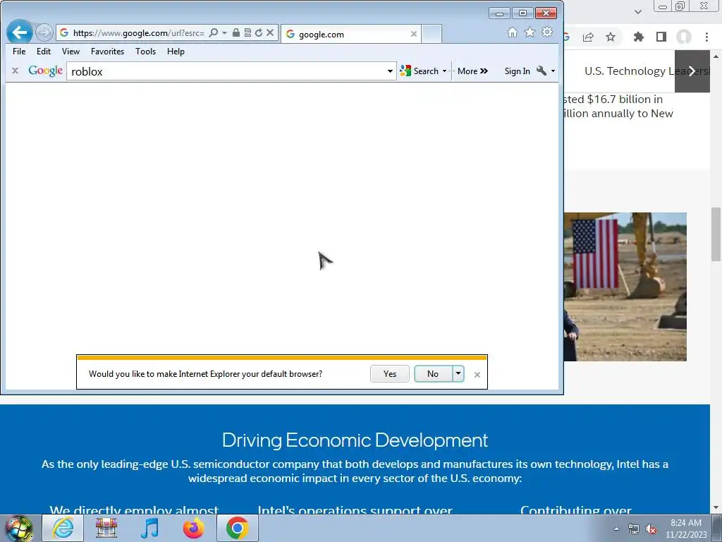Open the Help menu

[176, 52]
